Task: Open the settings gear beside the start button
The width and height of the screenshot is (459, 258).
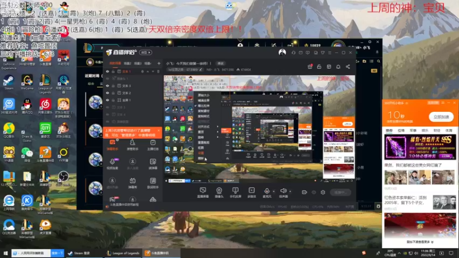Action: coord(323,192)
